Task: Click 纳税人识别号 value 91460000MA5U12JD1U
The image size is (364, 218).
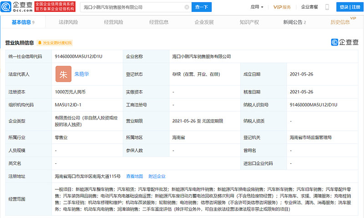Action: tap(313, 105)
